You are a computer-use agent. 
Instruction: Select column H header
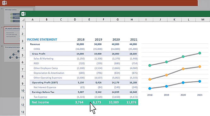coord(132,20)
